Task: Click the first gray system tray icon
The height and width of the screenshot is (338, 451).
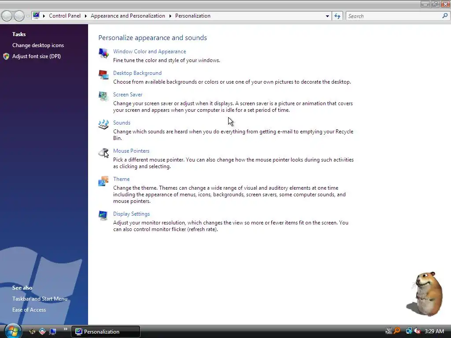Action: tap(388, 331)
